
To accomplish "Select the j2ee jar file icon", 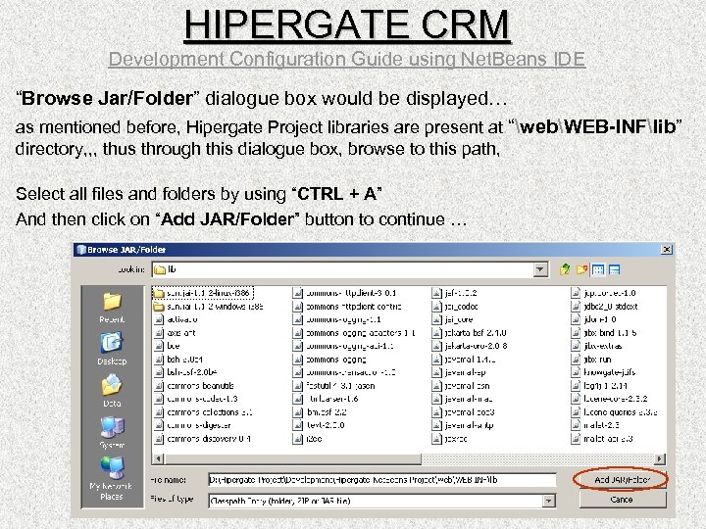I will tap(298, 439).
